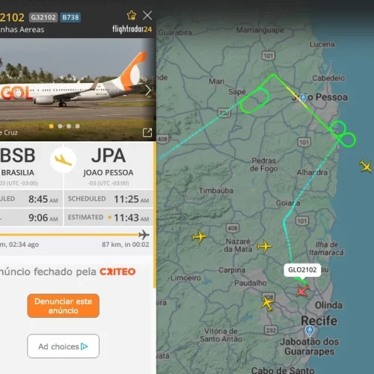374x374 pixels.
Task: Select the red GLO2102 aircraft on map
Action: tap(303, 290)
